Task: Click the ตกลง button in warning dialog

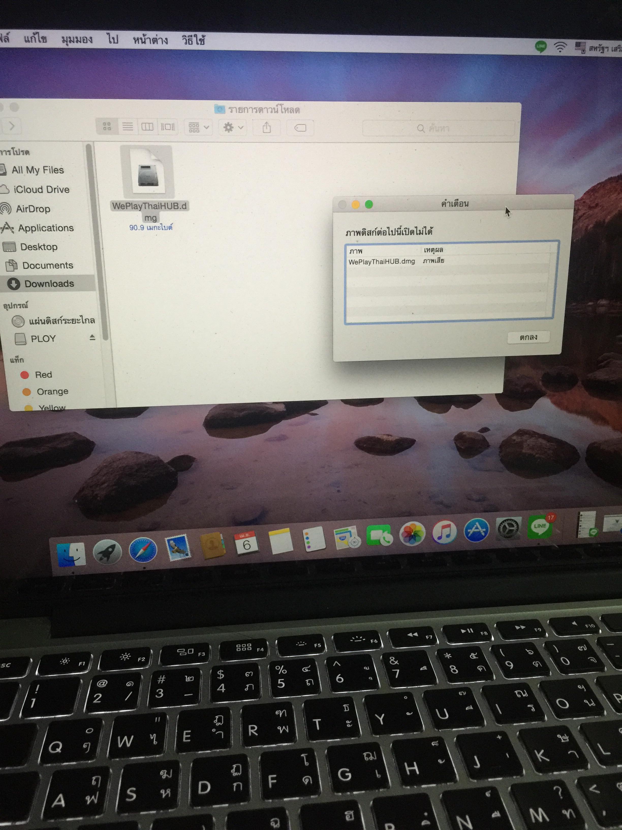Action: [529, 337]
